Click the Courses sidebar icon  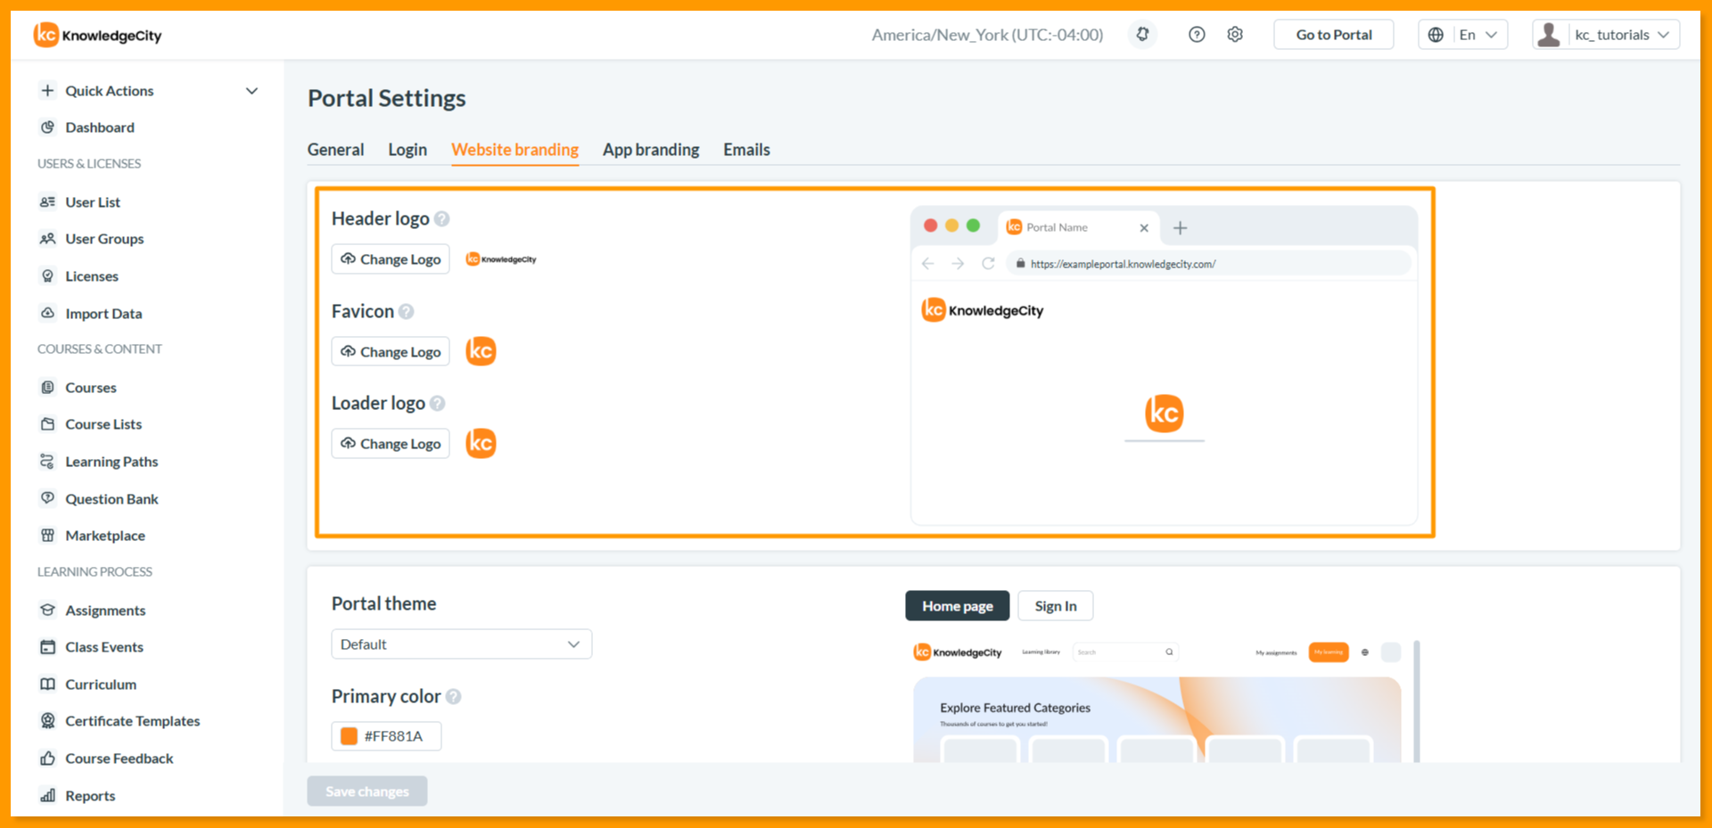48,388
